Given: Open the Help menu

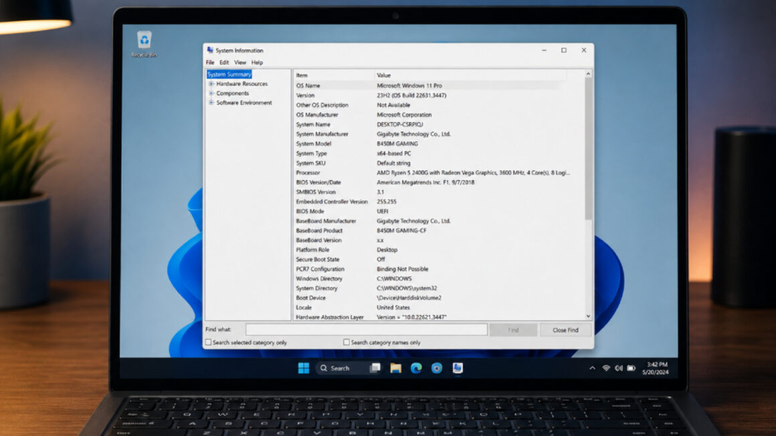Looking at the screenshot, I should coord(257,63).
